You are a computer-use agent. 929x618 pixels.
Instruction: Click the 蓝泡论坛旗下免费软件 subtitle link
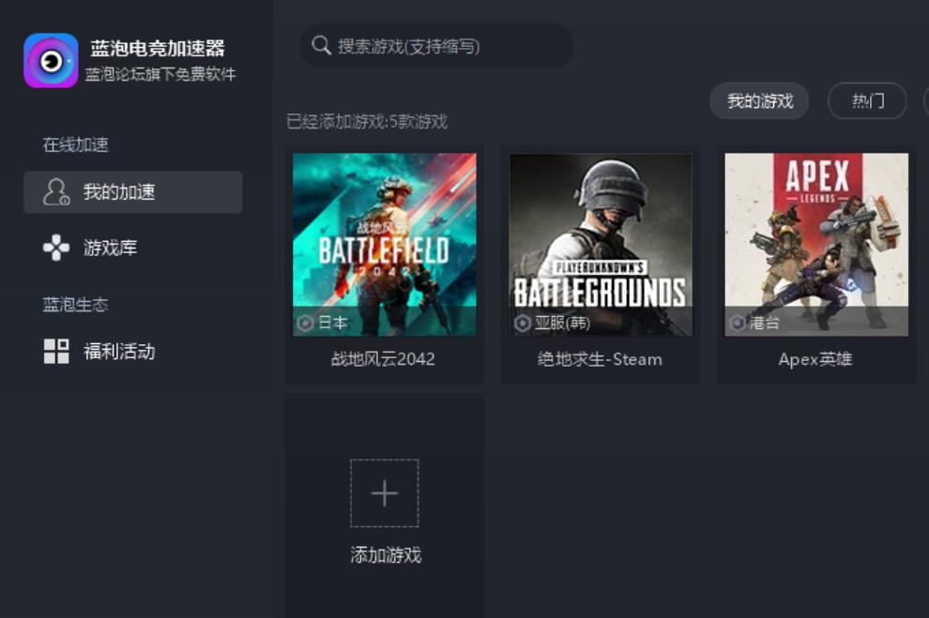(x=160, y=74)
